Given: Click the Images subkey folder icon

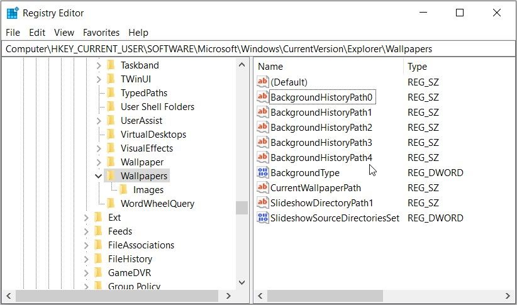Looking at the screenshot, I should click(x=124, y=189).
